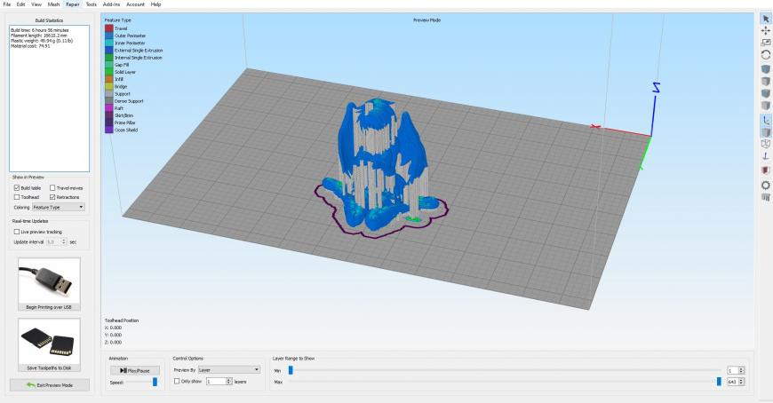Open the Repair menu
This screenshot has width=773, height=403.
73,4
